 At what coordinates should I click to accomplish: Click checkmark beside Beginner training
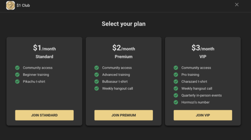pos(17,75)
